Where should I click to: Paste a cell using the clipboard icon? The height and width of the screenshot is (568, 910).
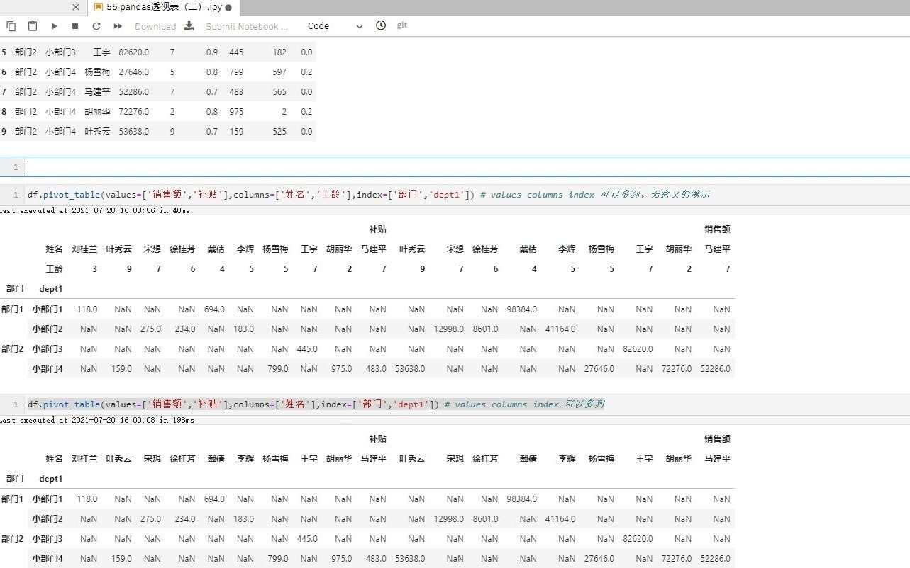tap(32, 26)
